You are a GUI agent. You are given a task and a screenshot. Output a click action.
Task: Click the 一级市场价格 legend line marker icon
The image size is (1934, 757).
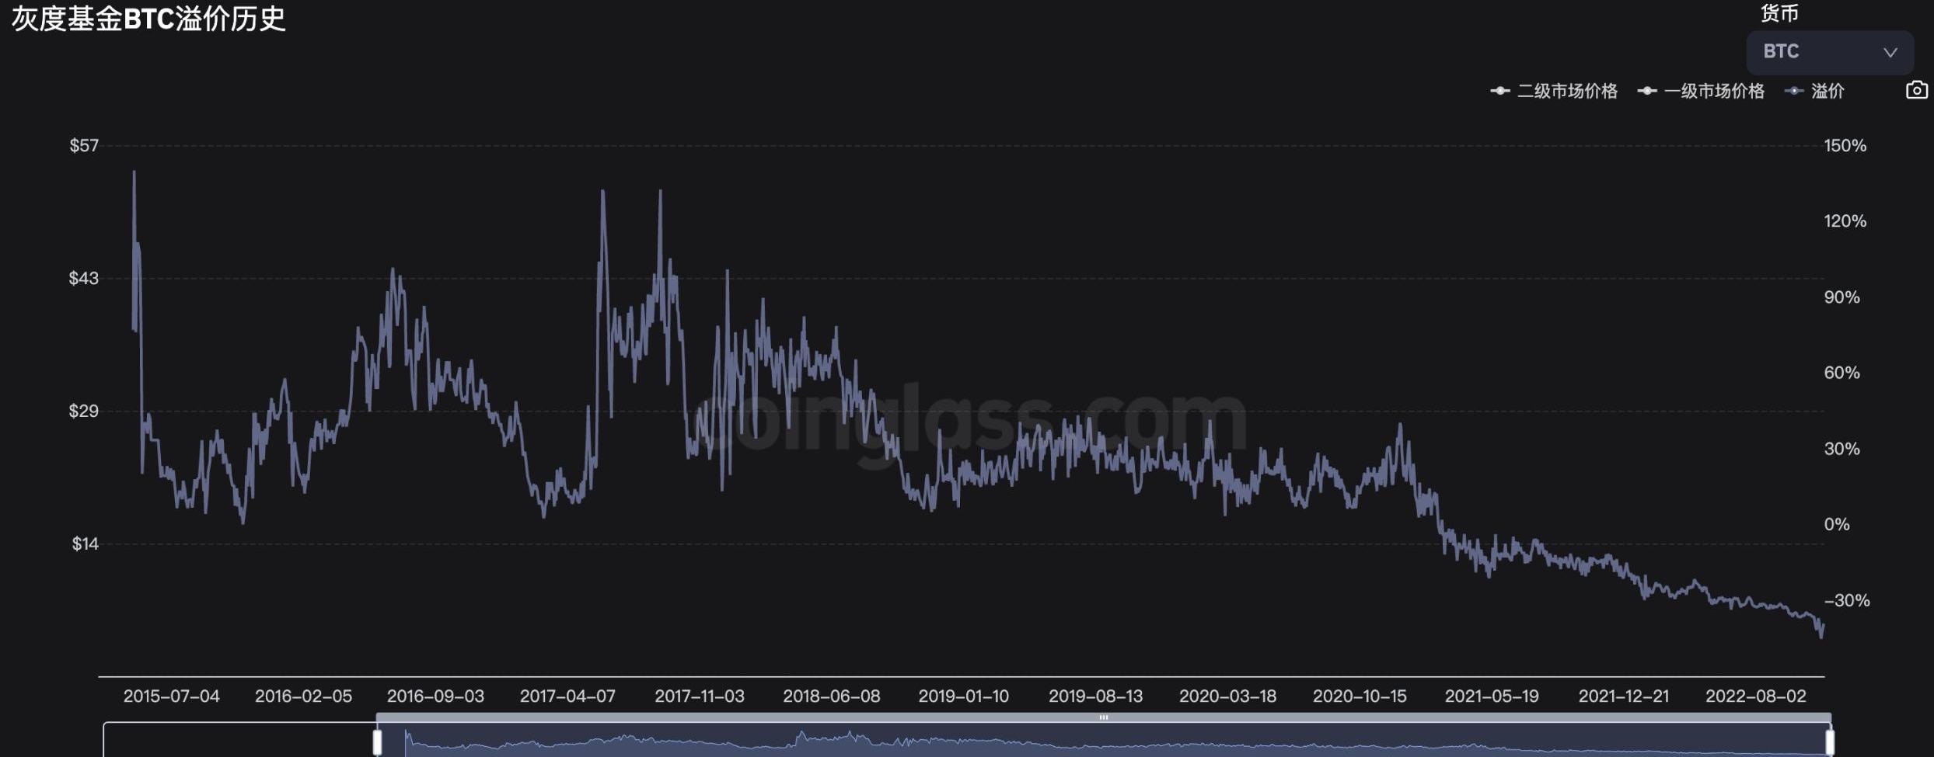(1646, 91)
